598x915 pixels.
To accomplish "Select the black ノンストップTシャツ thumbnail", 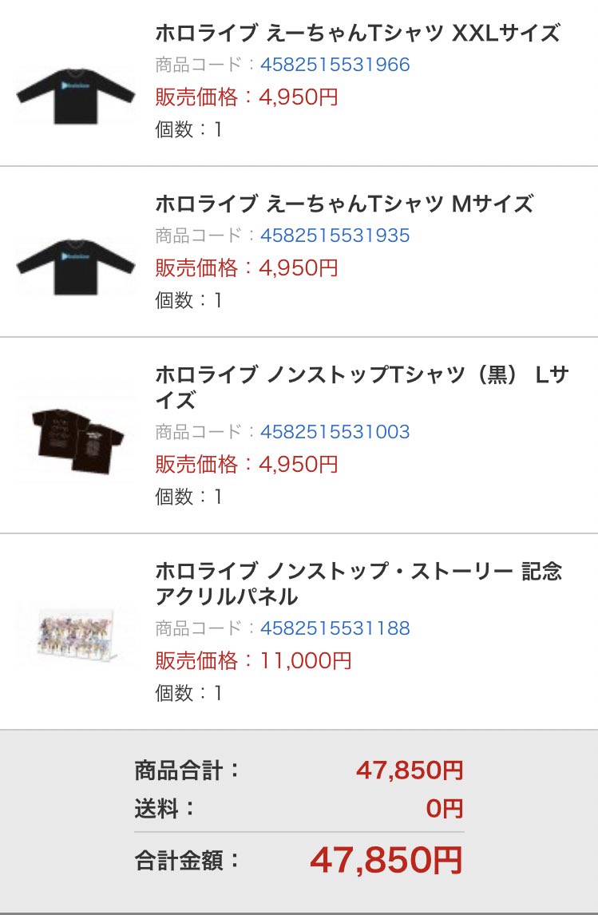I will [76, 440].
